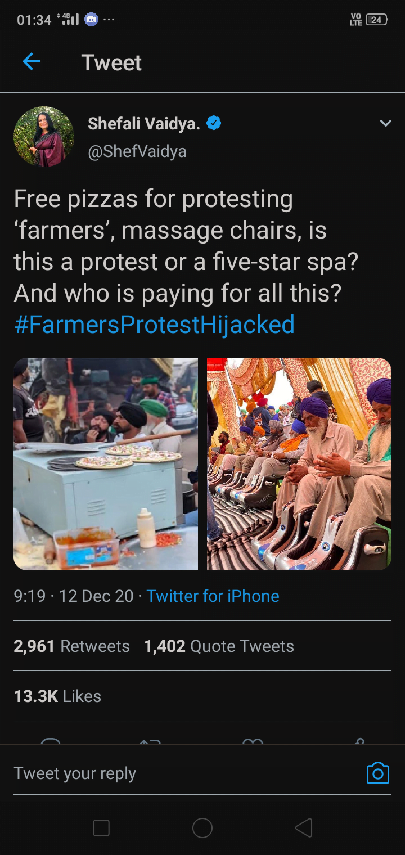Screen dimensions: 405x855
Task: Tap Shefali Vaidya's profile picture
Action: 44,137
